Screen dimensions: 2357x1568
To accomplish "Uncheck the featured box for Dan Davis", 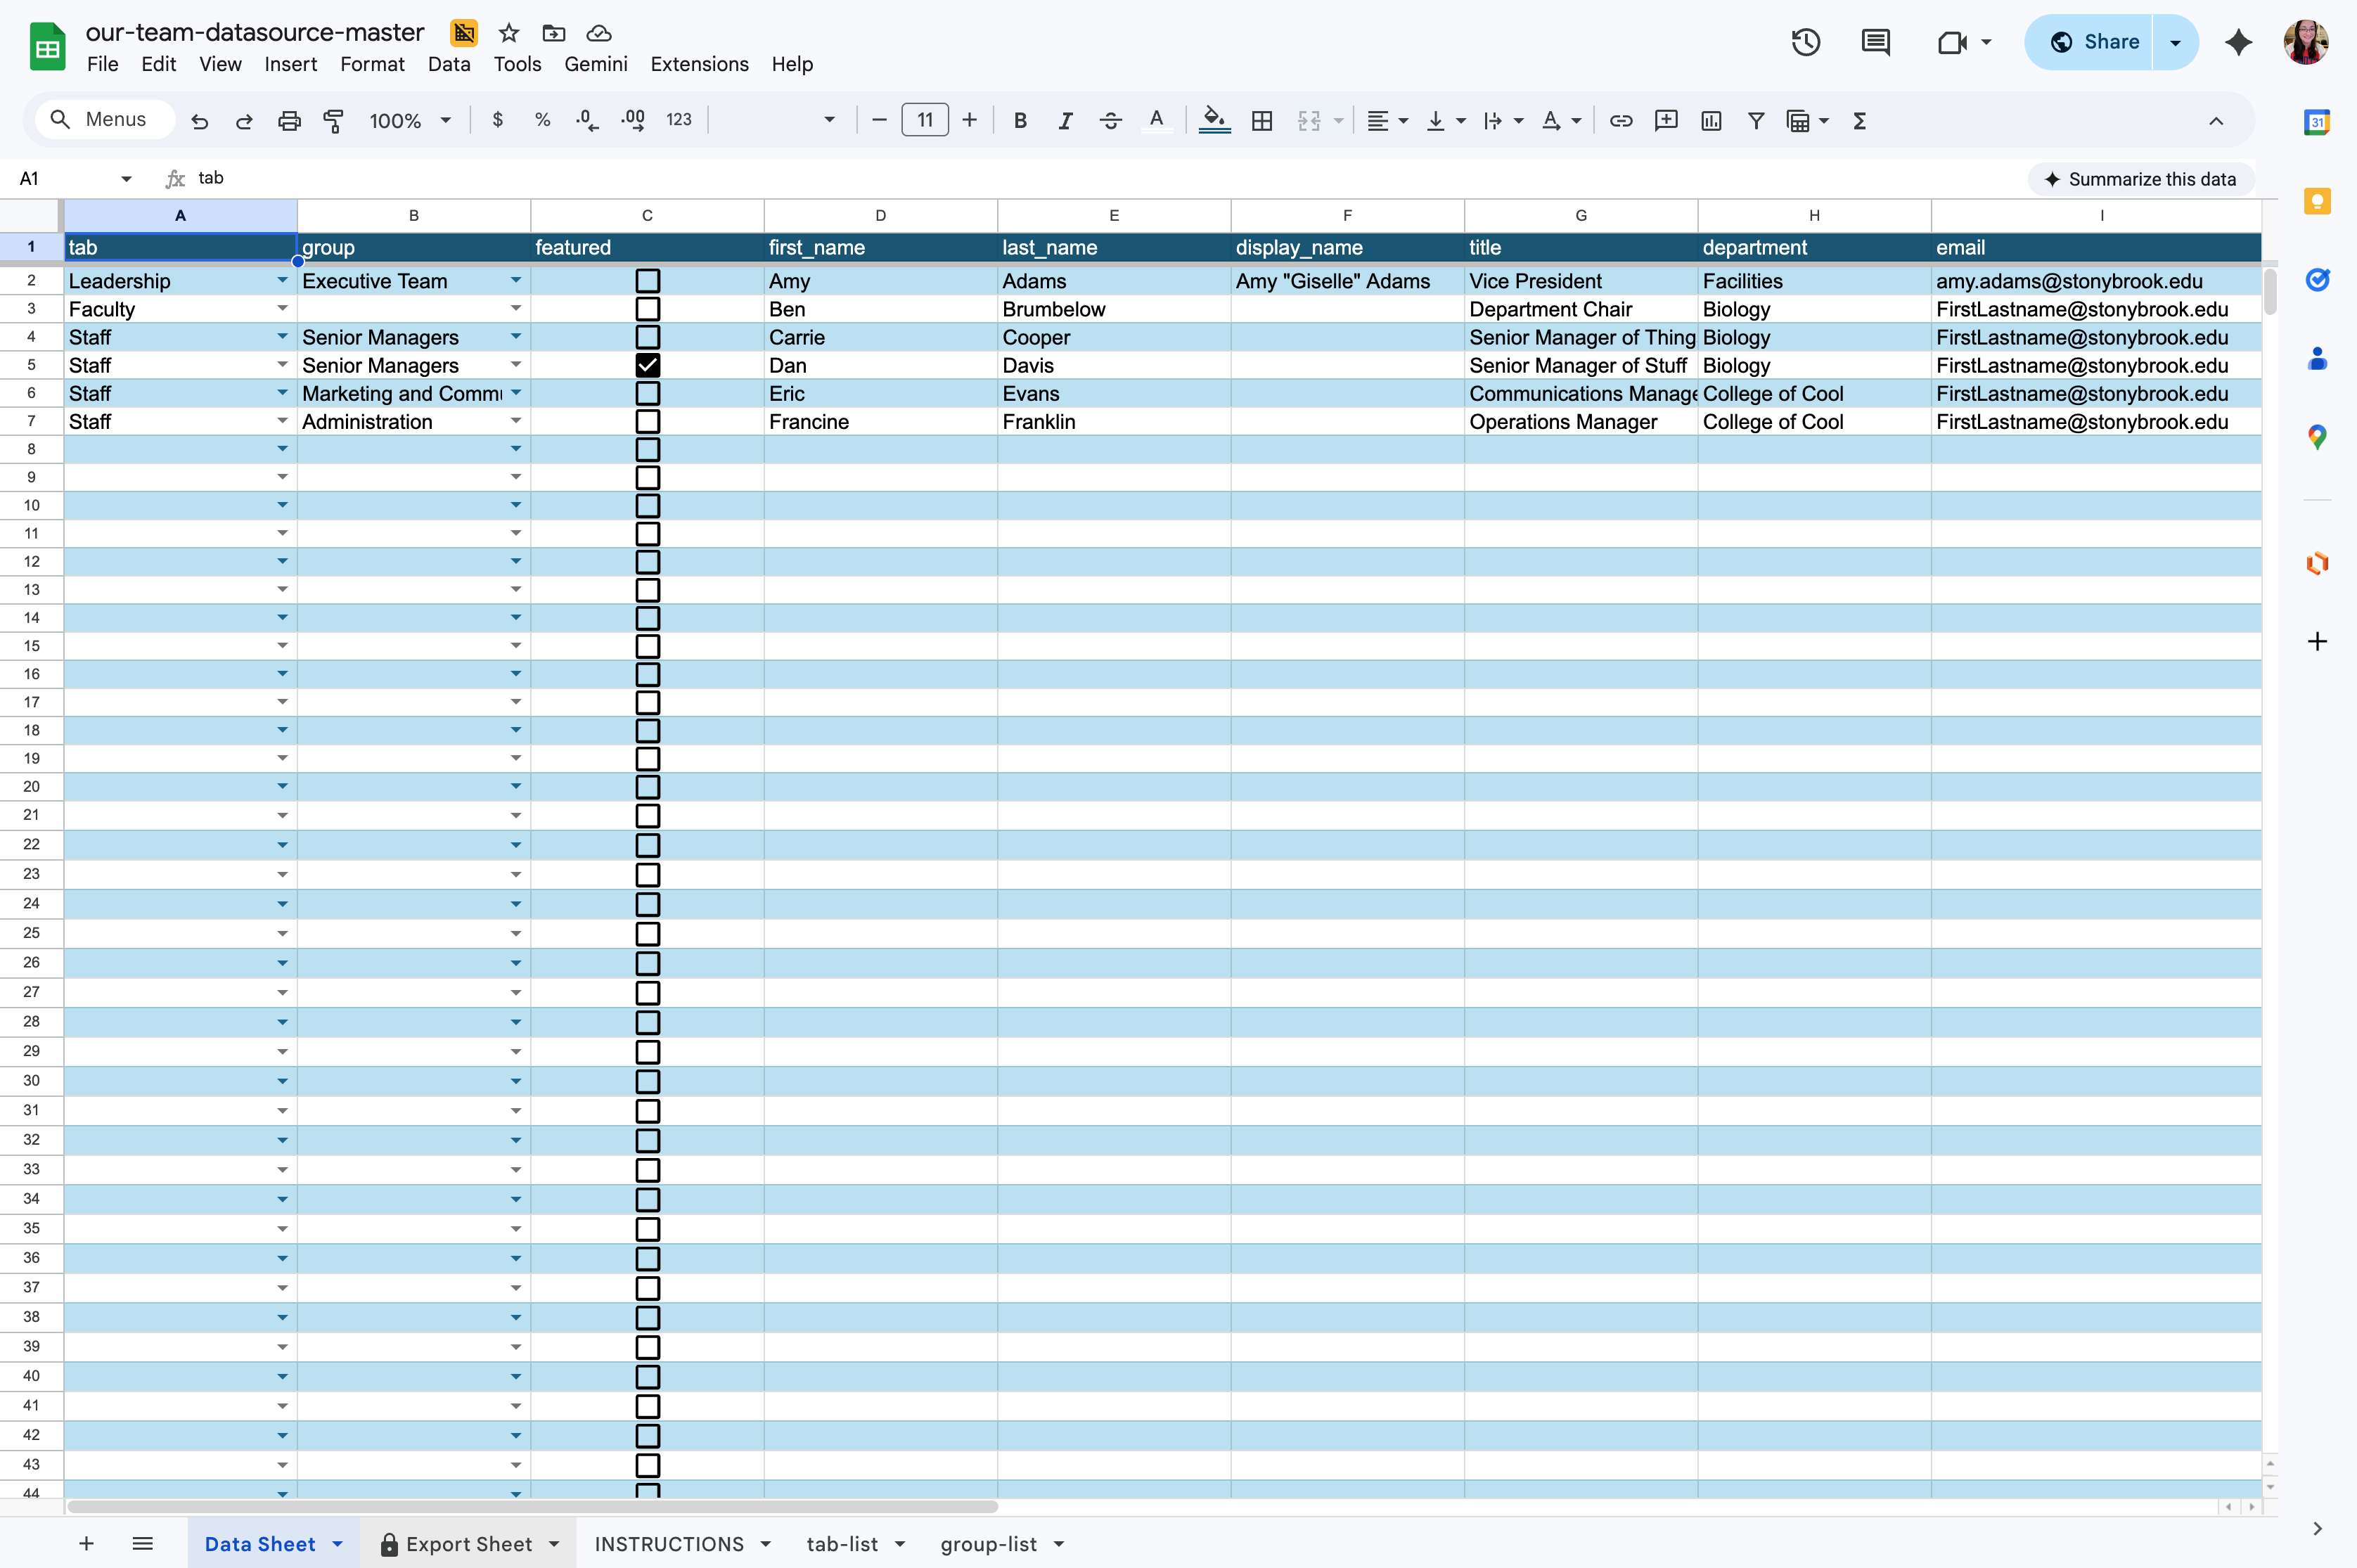I will (x=648, y=365).
